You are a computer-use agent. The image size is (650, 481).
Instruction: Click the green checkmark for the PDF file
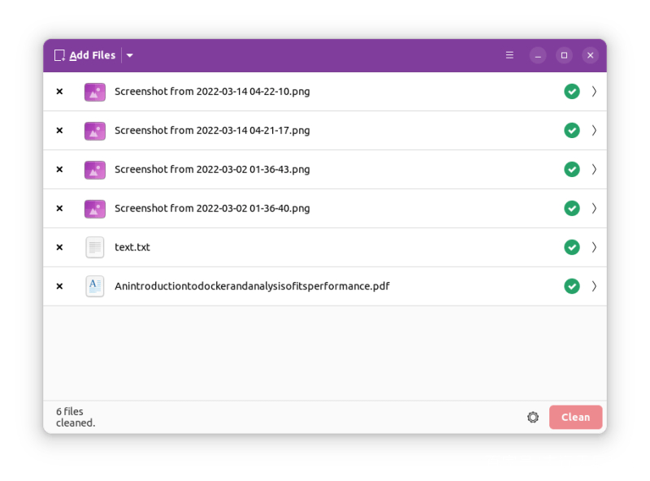[572, 286]
